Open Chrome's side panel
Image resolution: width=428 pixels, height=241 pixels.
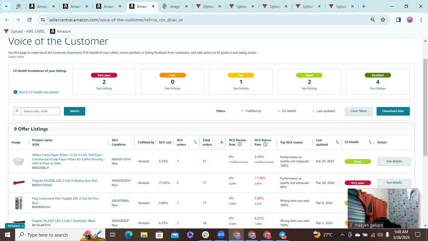(x=399, y=20)
